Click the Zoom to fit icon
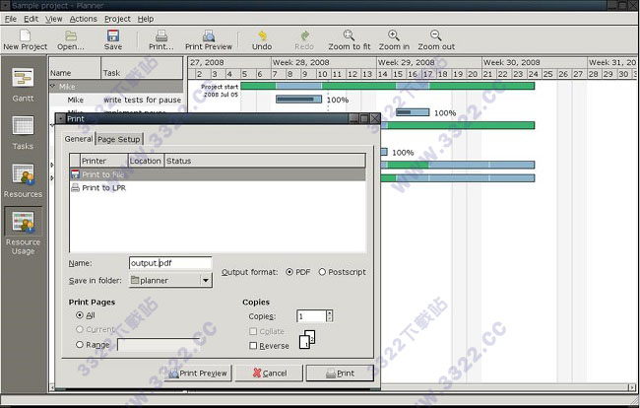This screenshot has height=408, width=640. 352,35
